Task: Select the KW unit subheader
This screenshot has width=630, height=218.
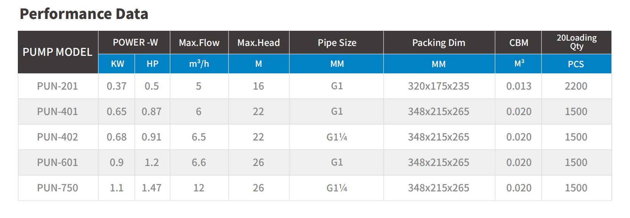Action: [117, 64]
